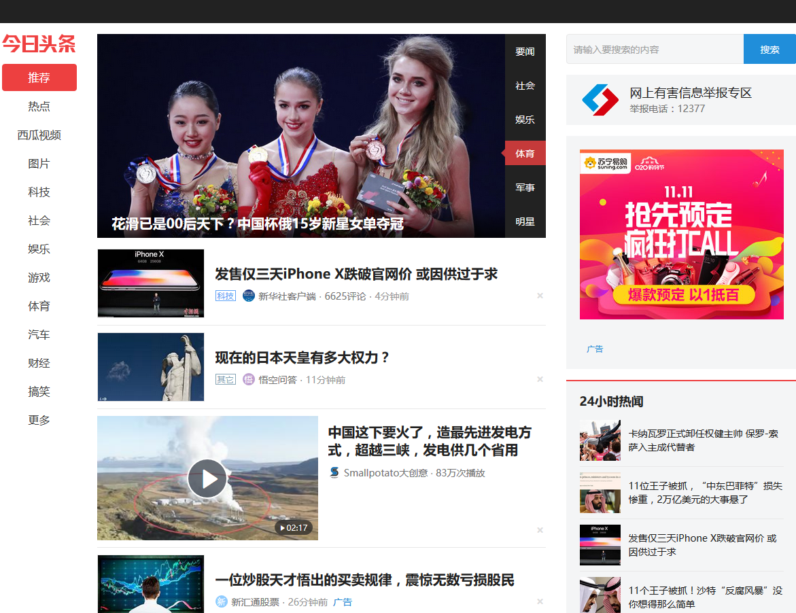This screenshot has width=796, height=613.
Task: Open the 热点 channel
Action: 39,107
